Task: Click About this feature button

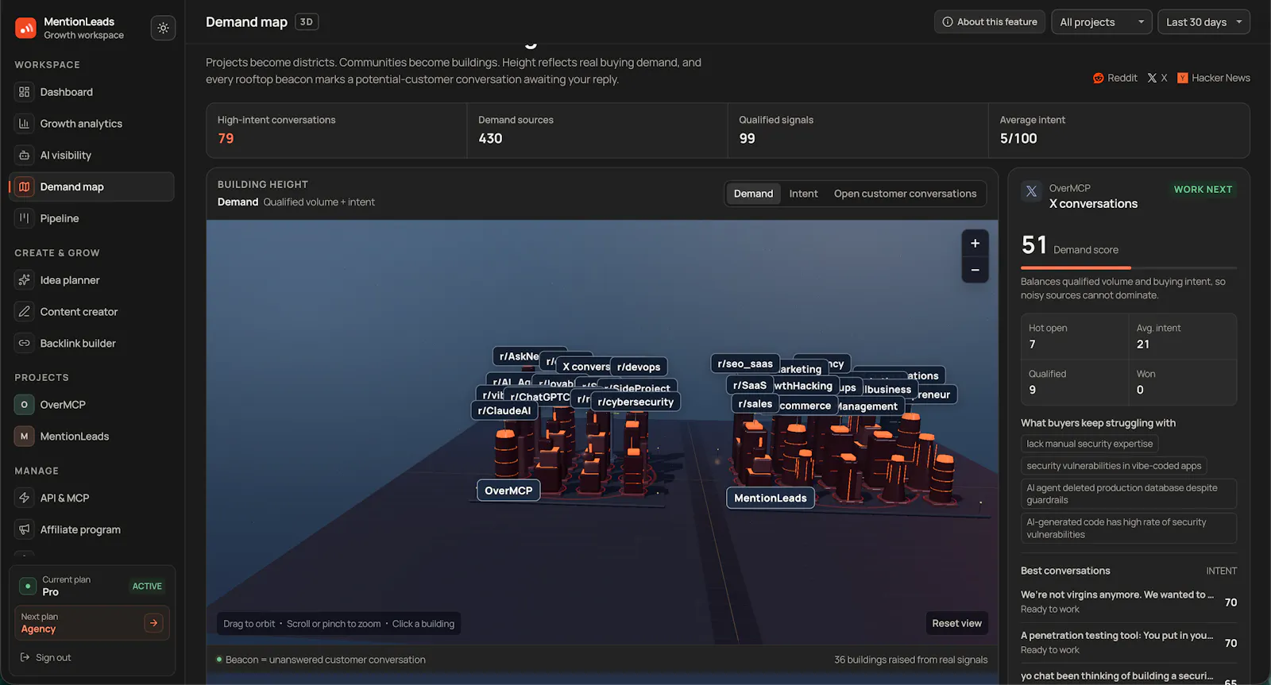Action: click(x=989, y=22)
